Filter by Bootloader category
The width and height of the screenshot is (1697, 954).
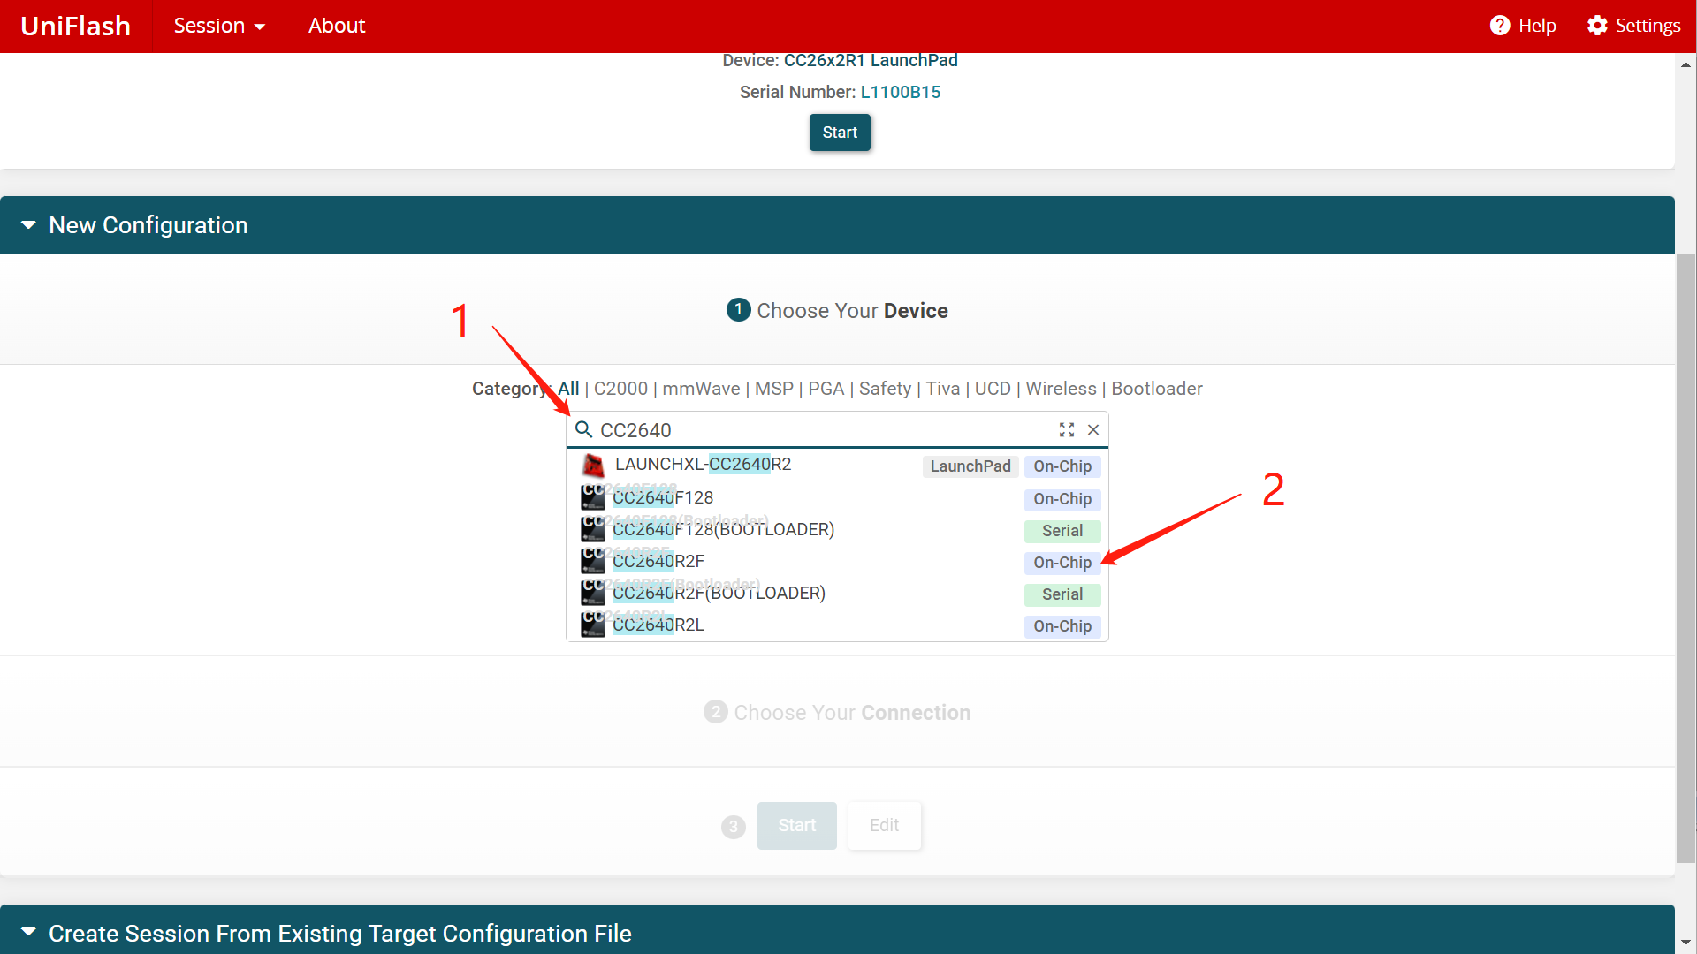1156,389
